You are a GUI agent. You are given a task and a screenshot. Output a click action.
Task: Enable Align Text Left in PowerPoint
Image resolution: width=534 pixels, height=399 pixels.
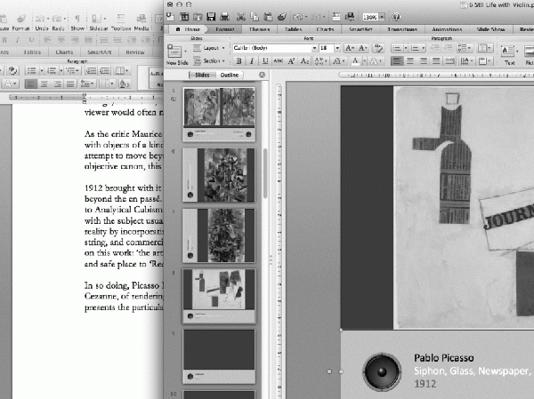[396, 61]
